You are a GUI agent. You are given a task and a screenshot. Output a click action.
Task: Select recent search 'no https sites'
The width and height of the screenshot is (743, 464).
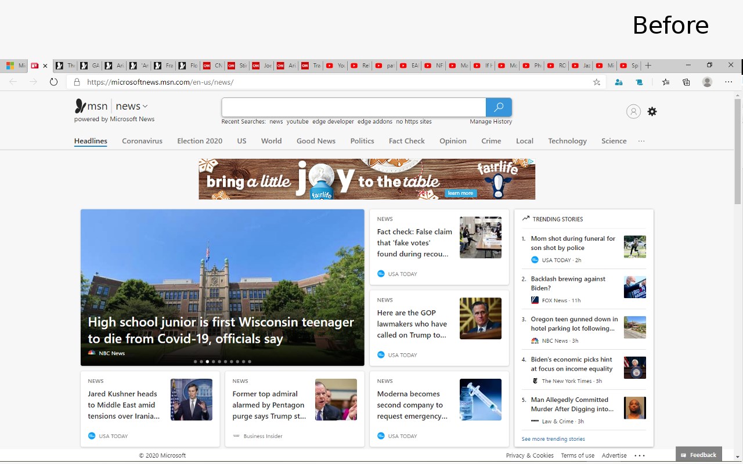pos(414,122)
